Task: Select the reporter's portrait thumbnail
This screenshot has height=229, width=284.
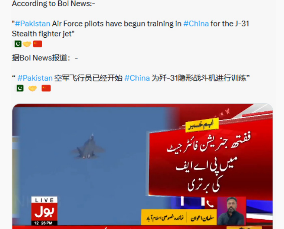Action: coord(232,211)
